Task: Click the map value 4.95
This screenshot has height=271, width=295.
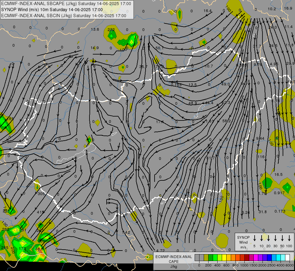Action: coord(274,64)
